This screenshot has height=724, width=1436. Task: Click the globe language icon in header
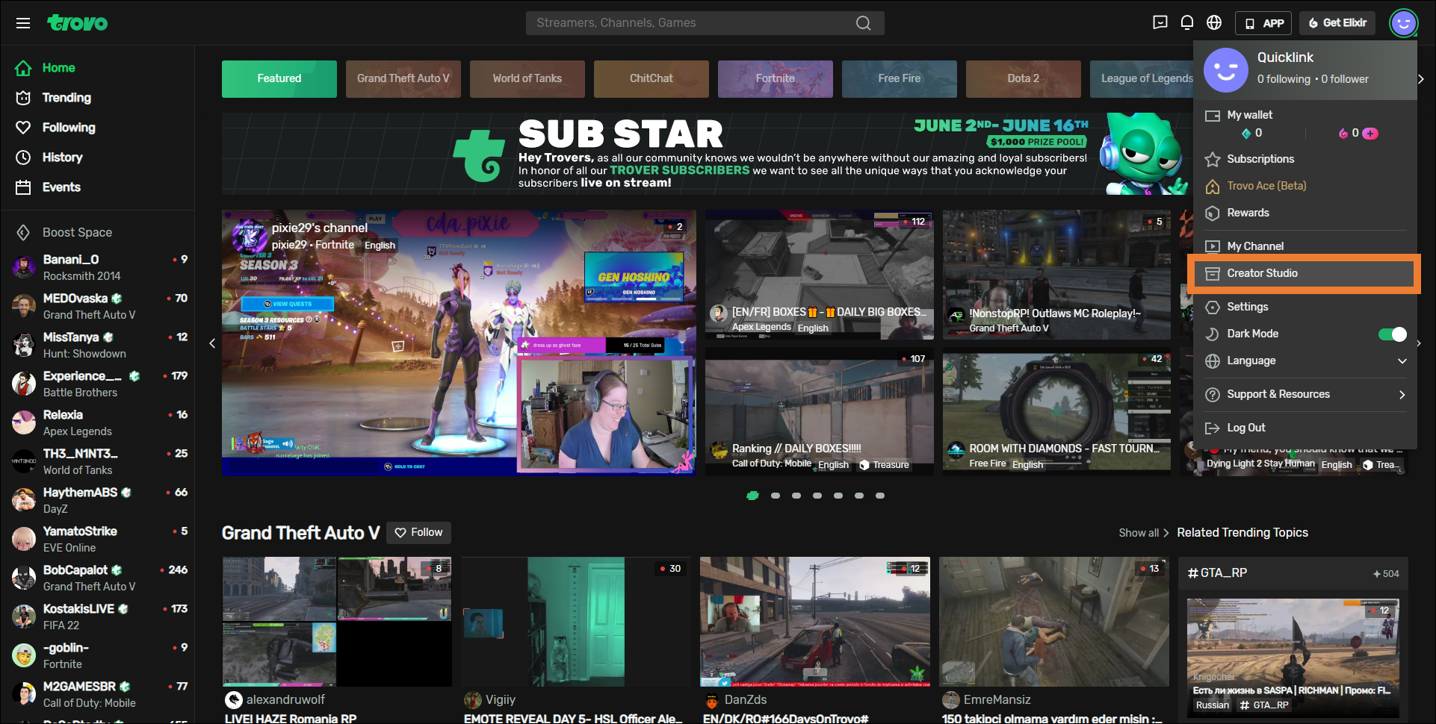(1214, 22)
